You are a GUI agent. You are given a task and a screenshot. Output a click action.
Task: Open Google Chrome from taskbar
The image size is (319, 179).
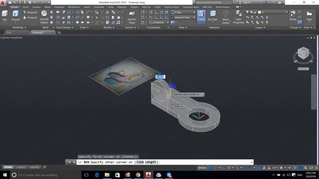click(138, 175)
